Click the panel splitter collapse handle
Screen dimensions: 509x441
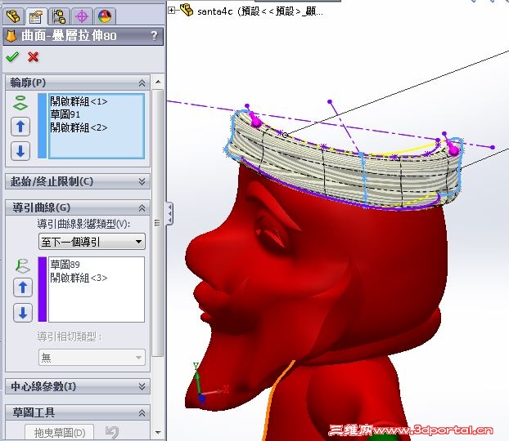[169, 213]
